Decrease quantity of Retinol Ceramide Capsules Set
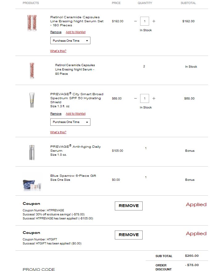Viewport: 217px width, 271px height. pyautogui.click(x=135, y=21)
